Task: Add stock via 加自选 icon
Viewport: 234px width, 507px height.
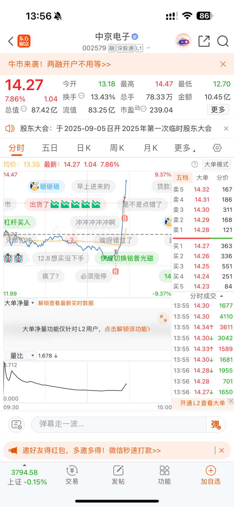Action: pyautogui.click(x=211, y=475)
